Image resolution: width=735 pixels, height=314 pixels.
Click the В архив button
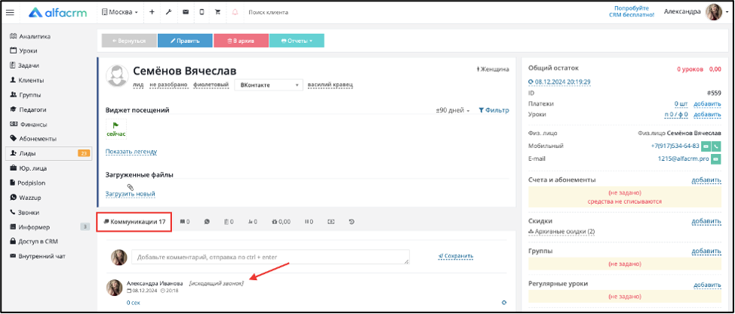pyautogui.click(x=241, y=41)
